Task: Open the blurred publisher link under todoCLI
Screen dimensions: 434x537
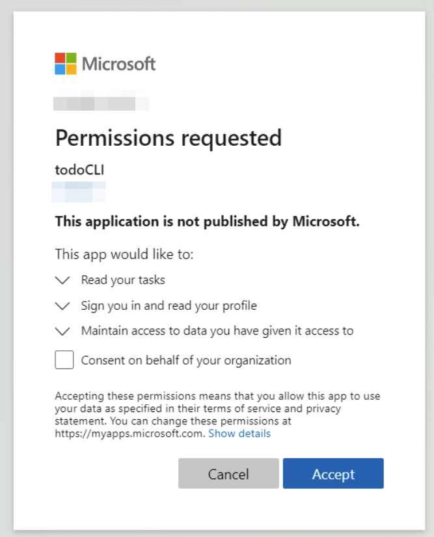Action: coord(79,192)
